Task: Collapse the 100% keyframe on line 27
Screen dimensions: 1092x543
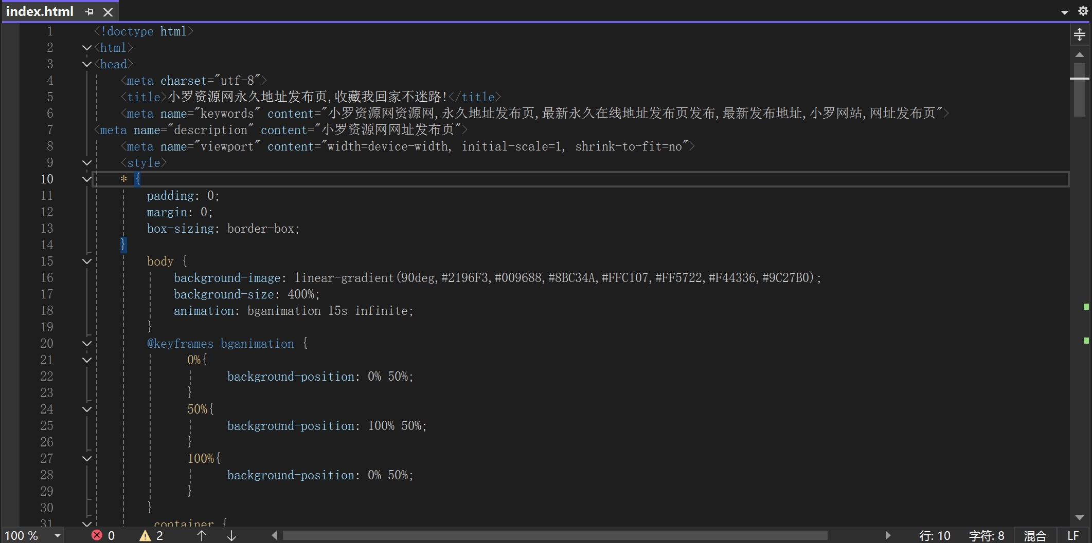Action: 87,459
